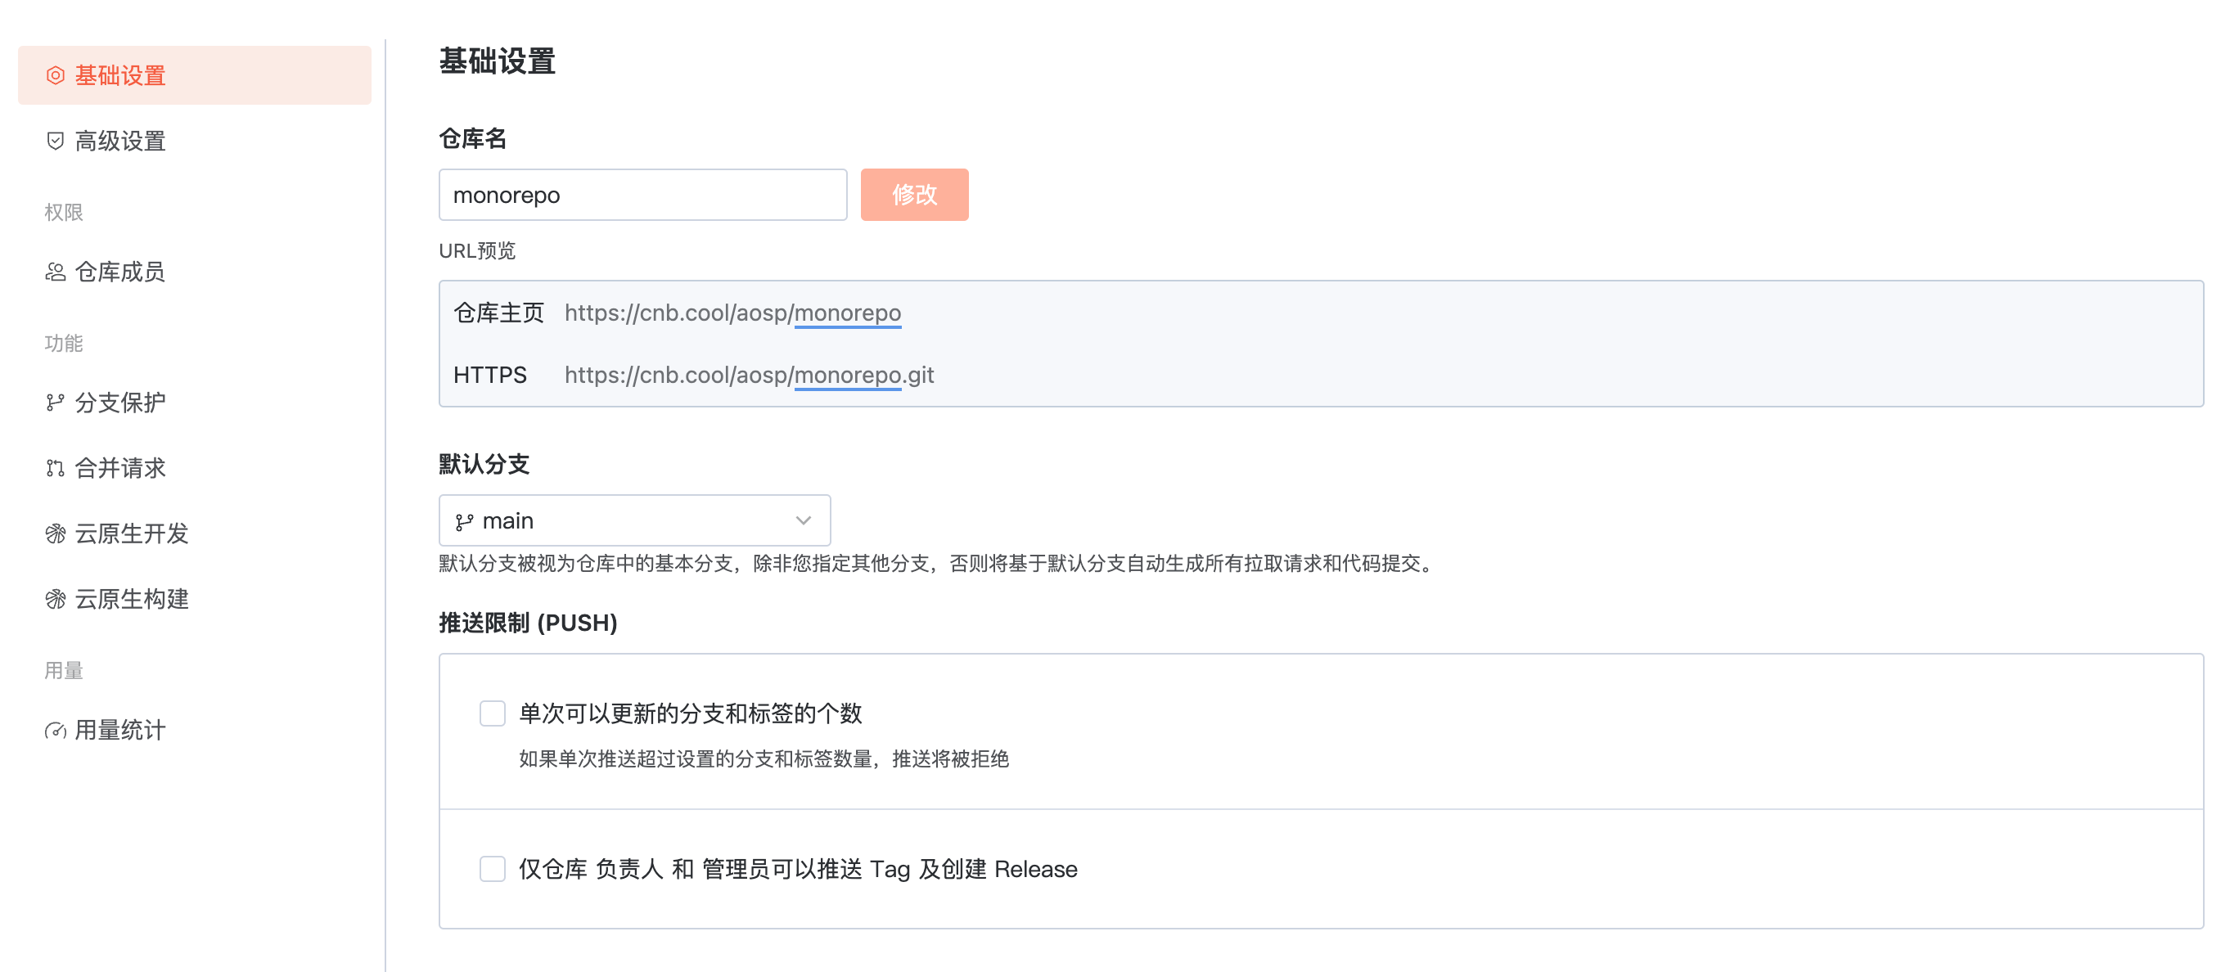Screen dimensions: 2239x972
Task: Click the URL预览 label
Action: [x=477, y=251]
